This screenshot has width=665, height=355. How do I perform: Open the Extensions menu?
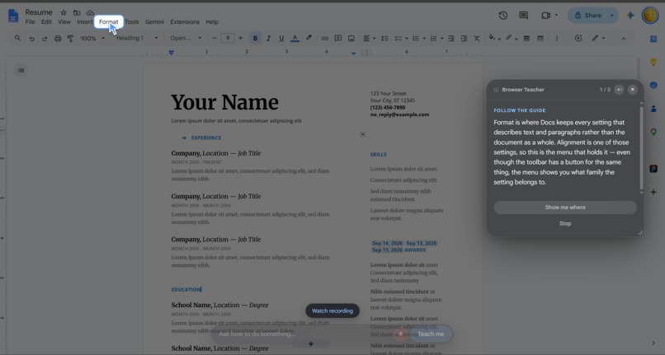point(185,22)
